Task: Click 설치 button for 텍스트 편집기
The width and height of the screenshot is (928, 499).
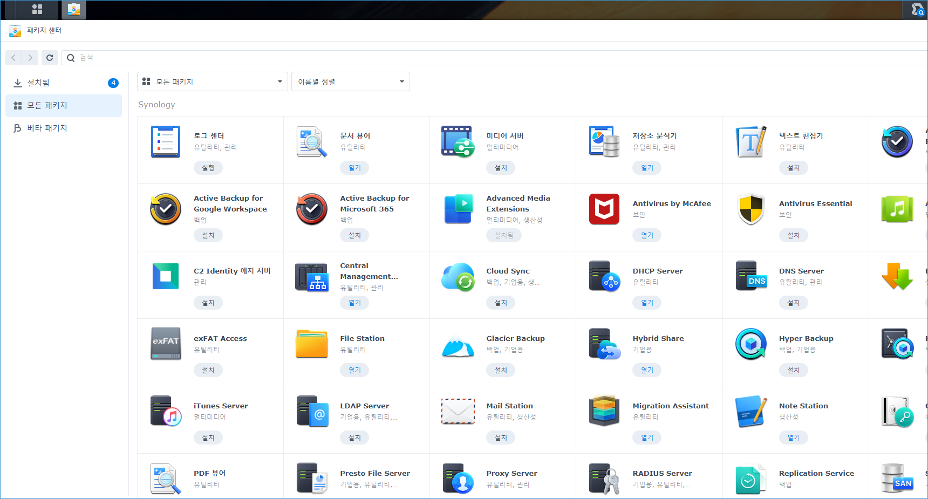Action: point(794,168)
